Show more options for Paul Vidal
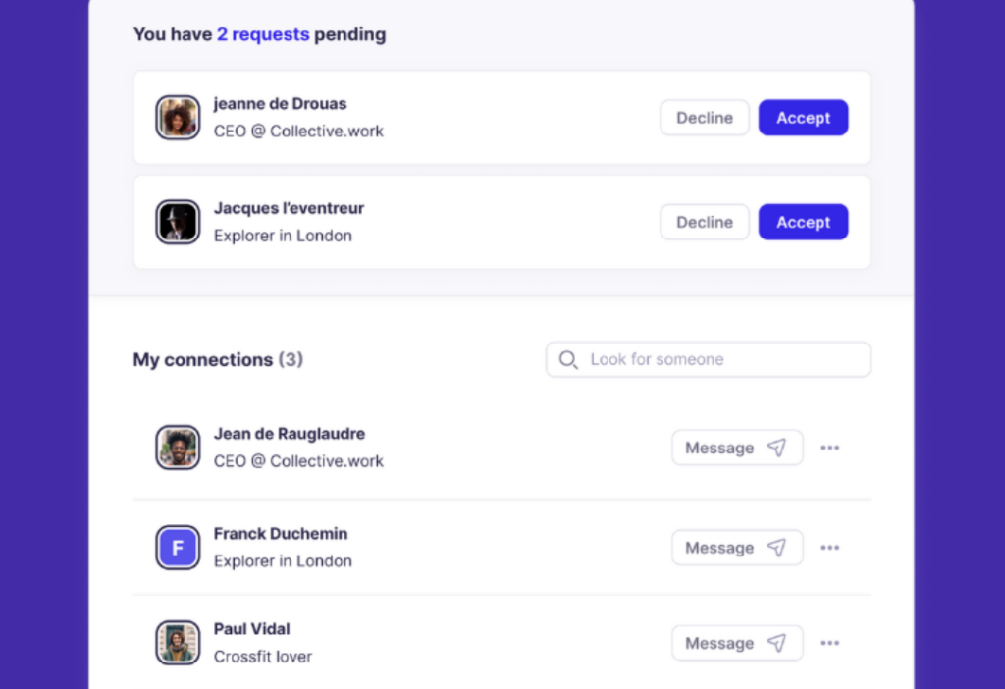The image size is (1005, 689). [x=830, y=643]
